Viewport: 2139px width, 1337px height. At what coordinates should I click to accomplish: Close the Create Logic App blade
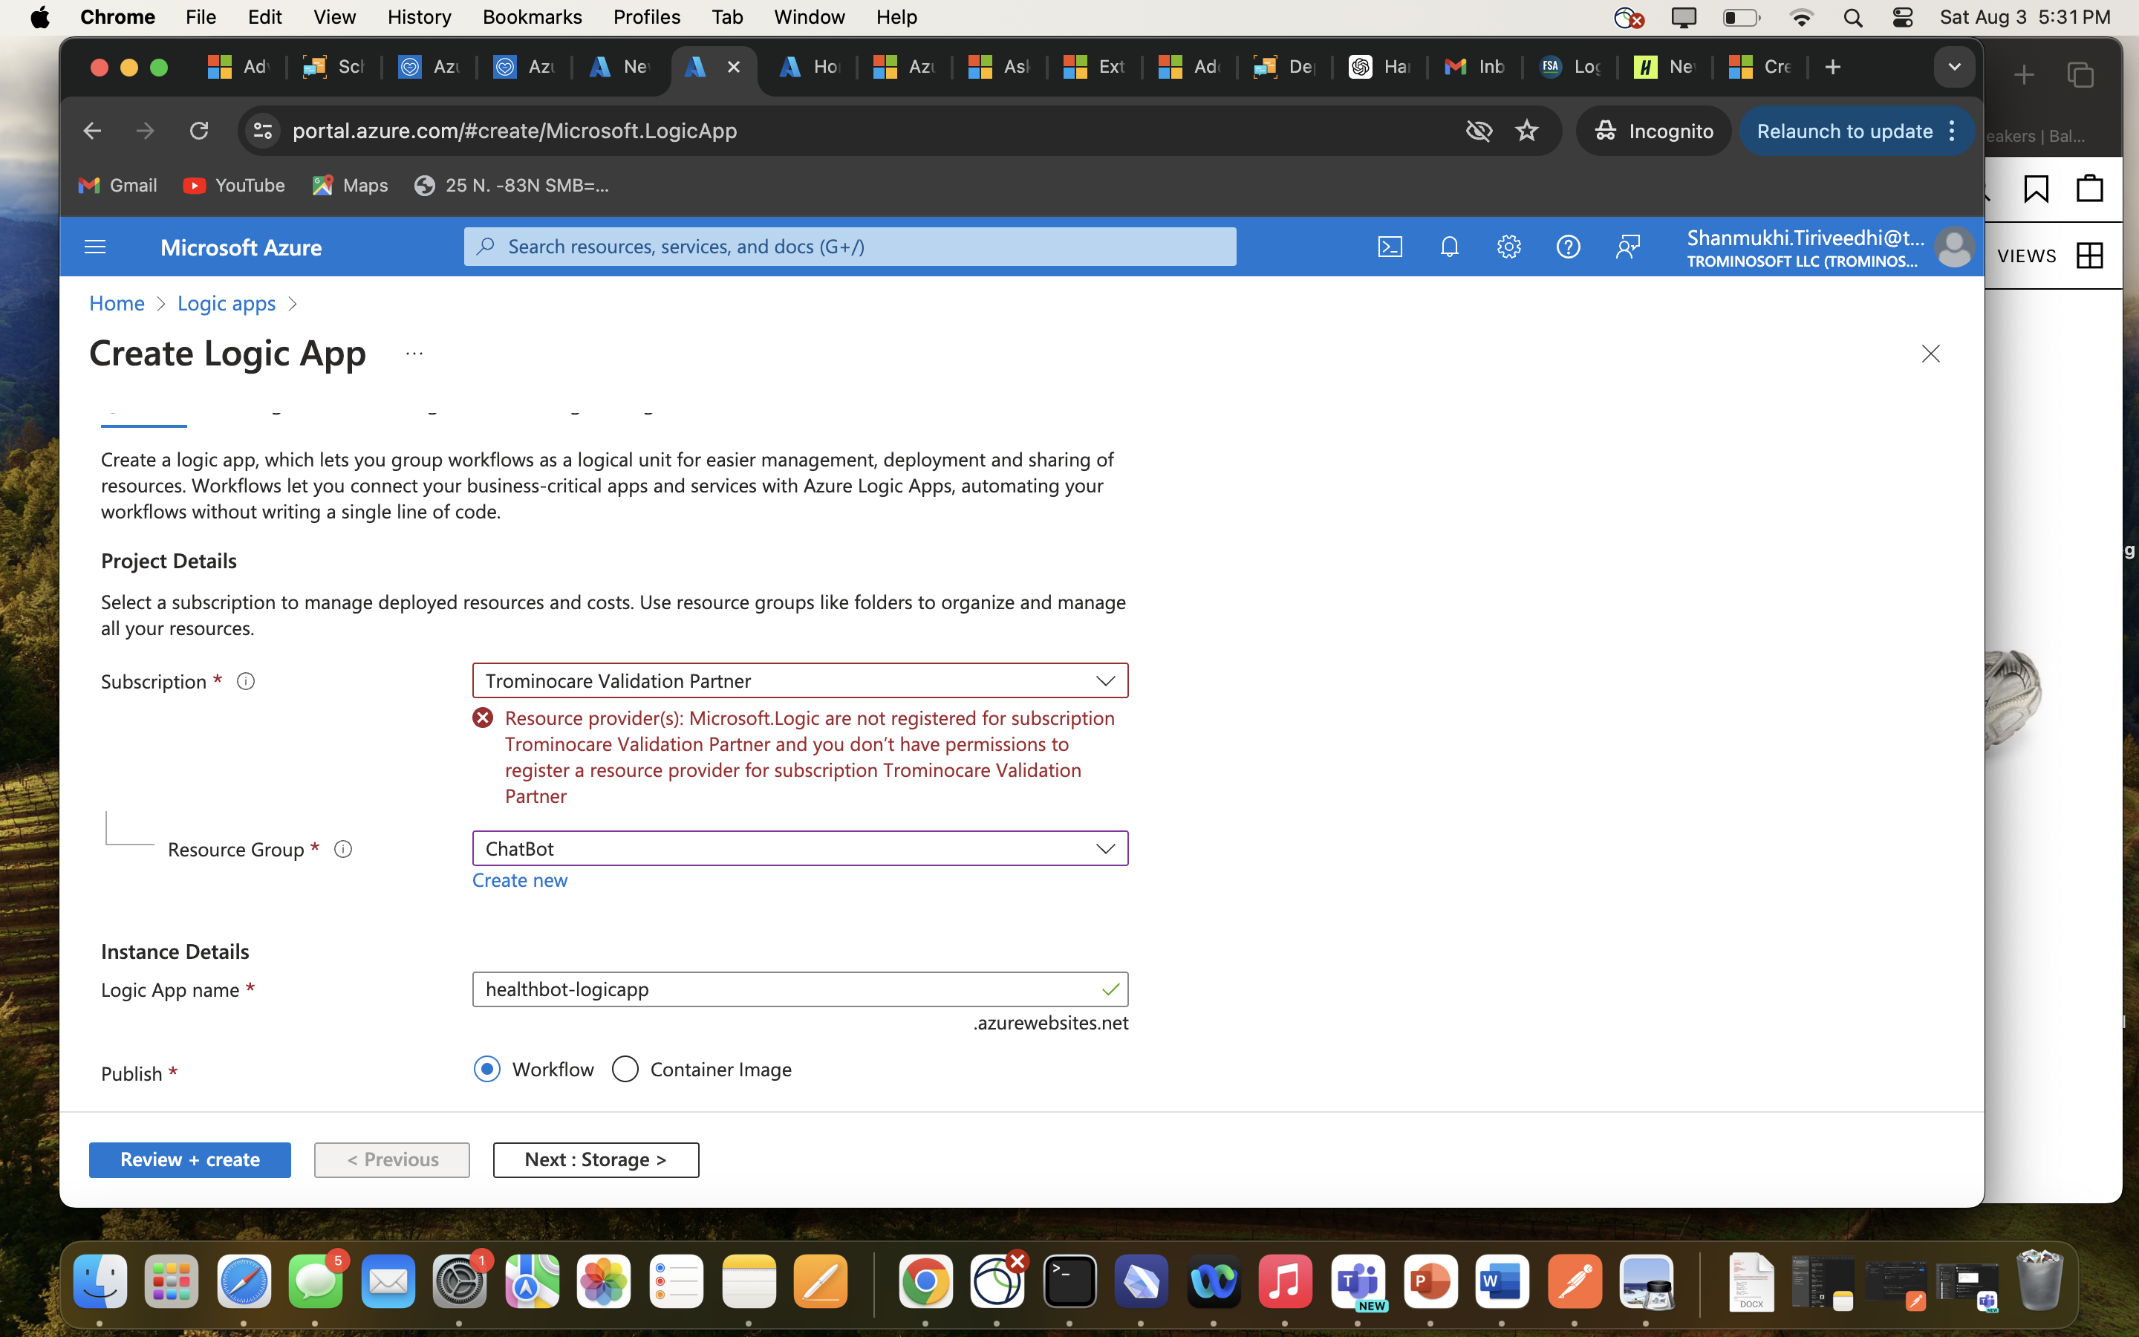click(1930, 354)
